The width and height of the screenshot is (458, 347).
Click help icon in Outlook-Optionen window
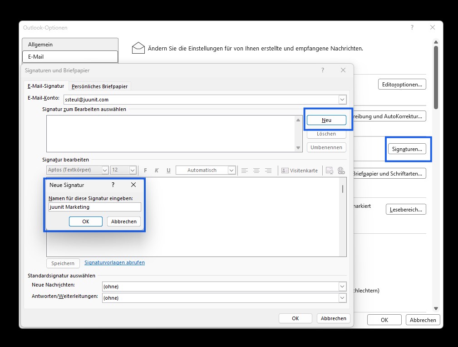412,27
